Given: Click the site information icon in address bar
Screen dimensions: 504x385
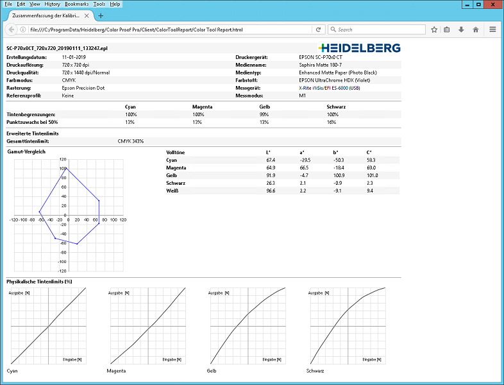Looking at the screenshot, I should pos(23,30).
